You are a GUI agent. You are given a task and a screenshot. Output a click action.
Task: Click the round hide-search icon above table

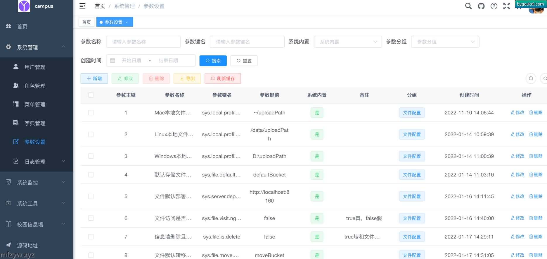pyautogui.click(x=531, y=78)
